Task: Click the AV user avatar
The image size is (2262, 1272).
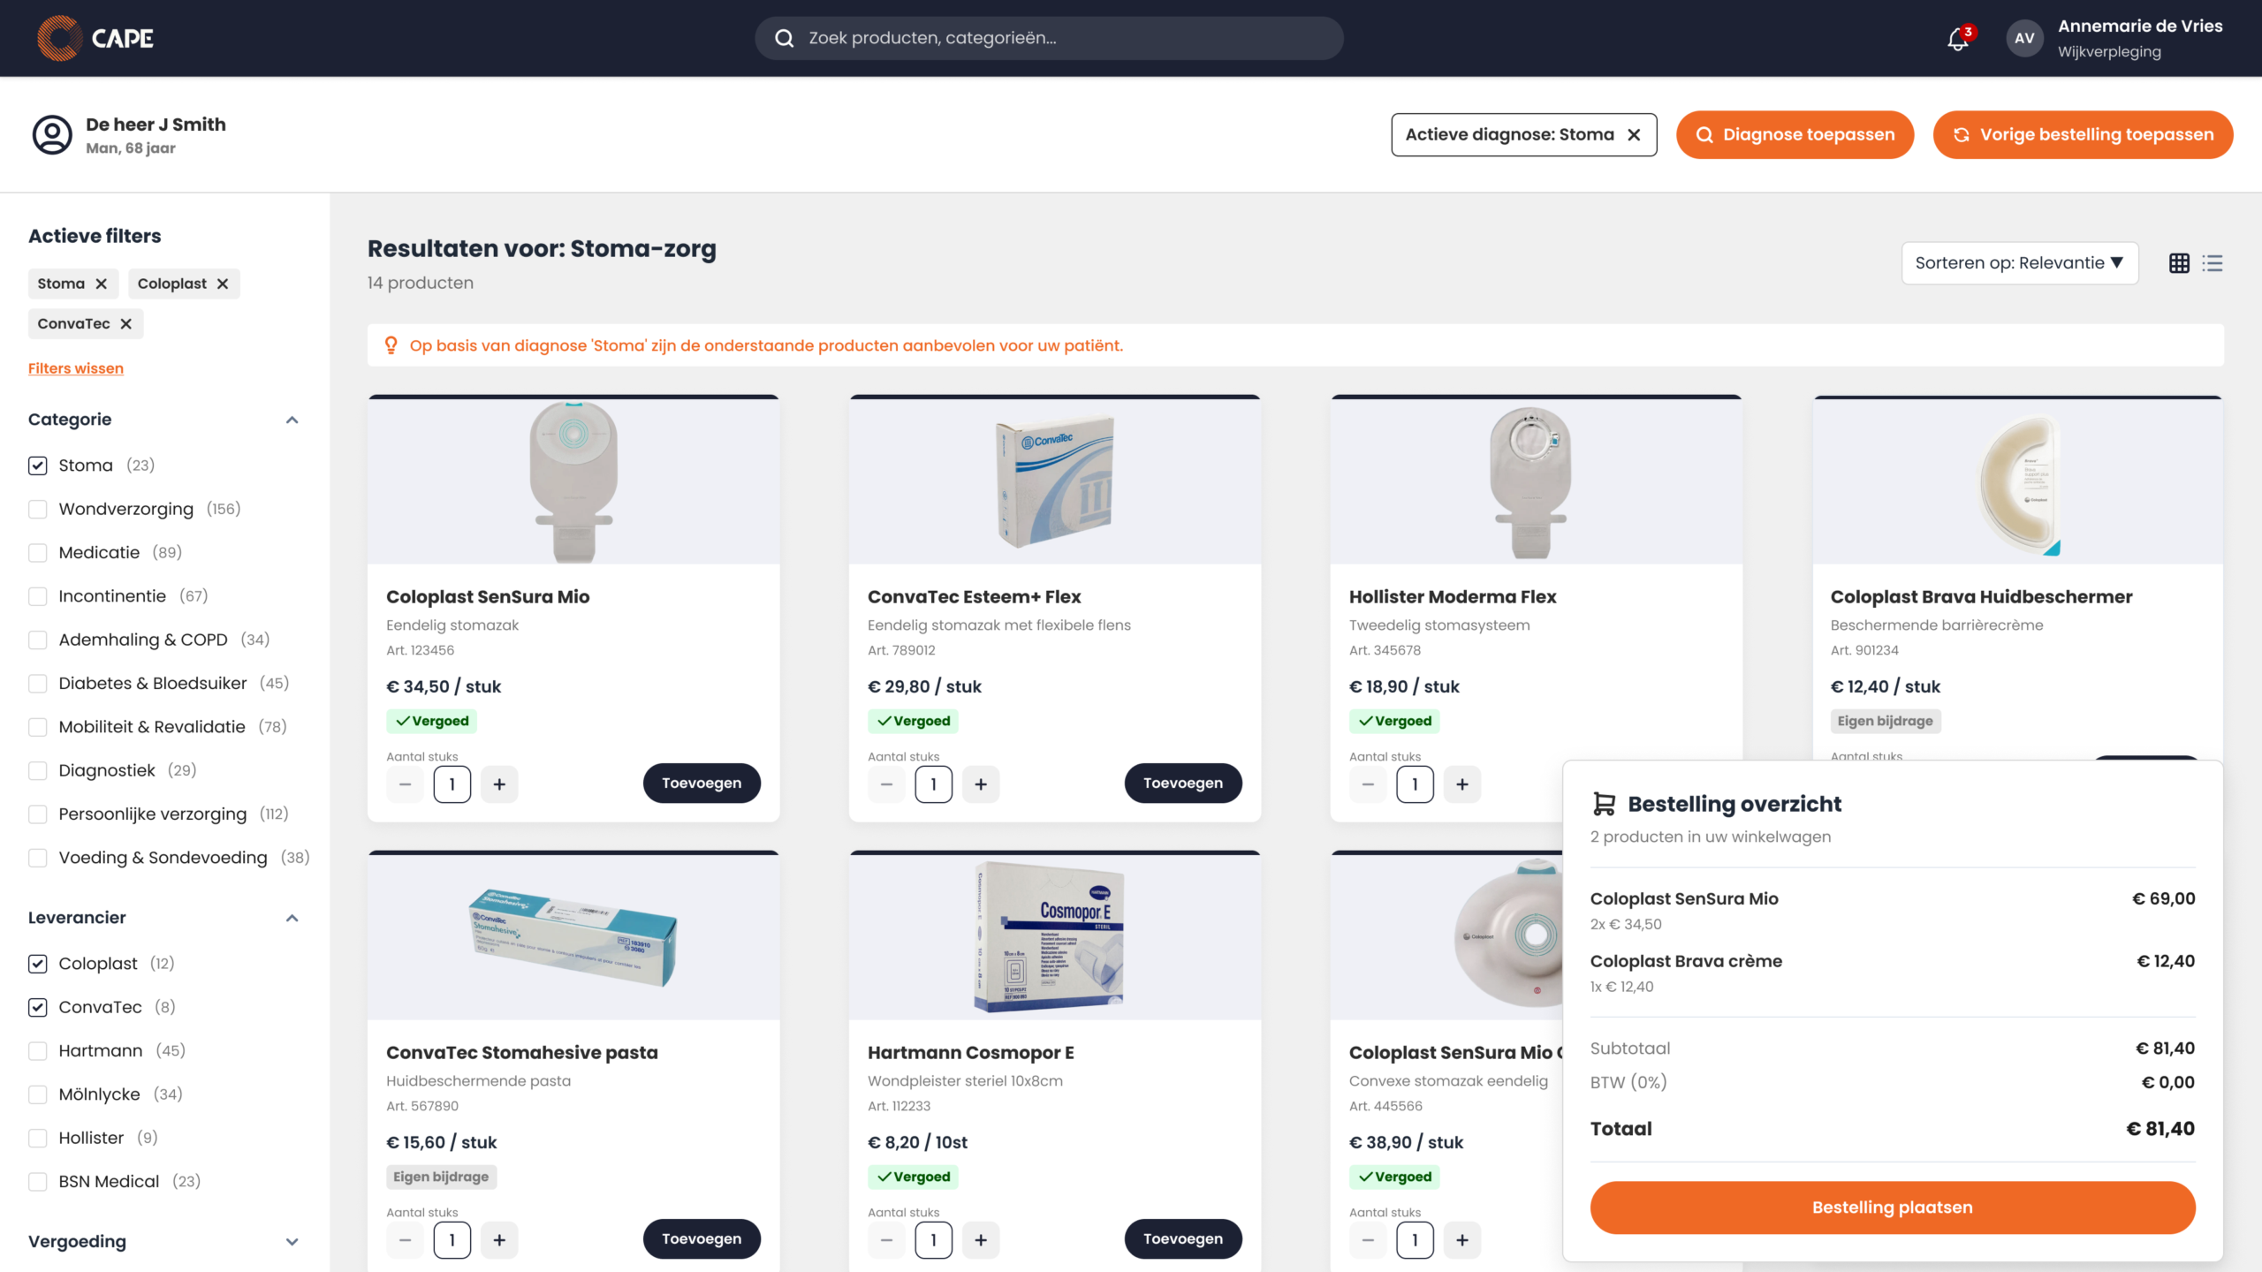Action: click(2024, 38)
